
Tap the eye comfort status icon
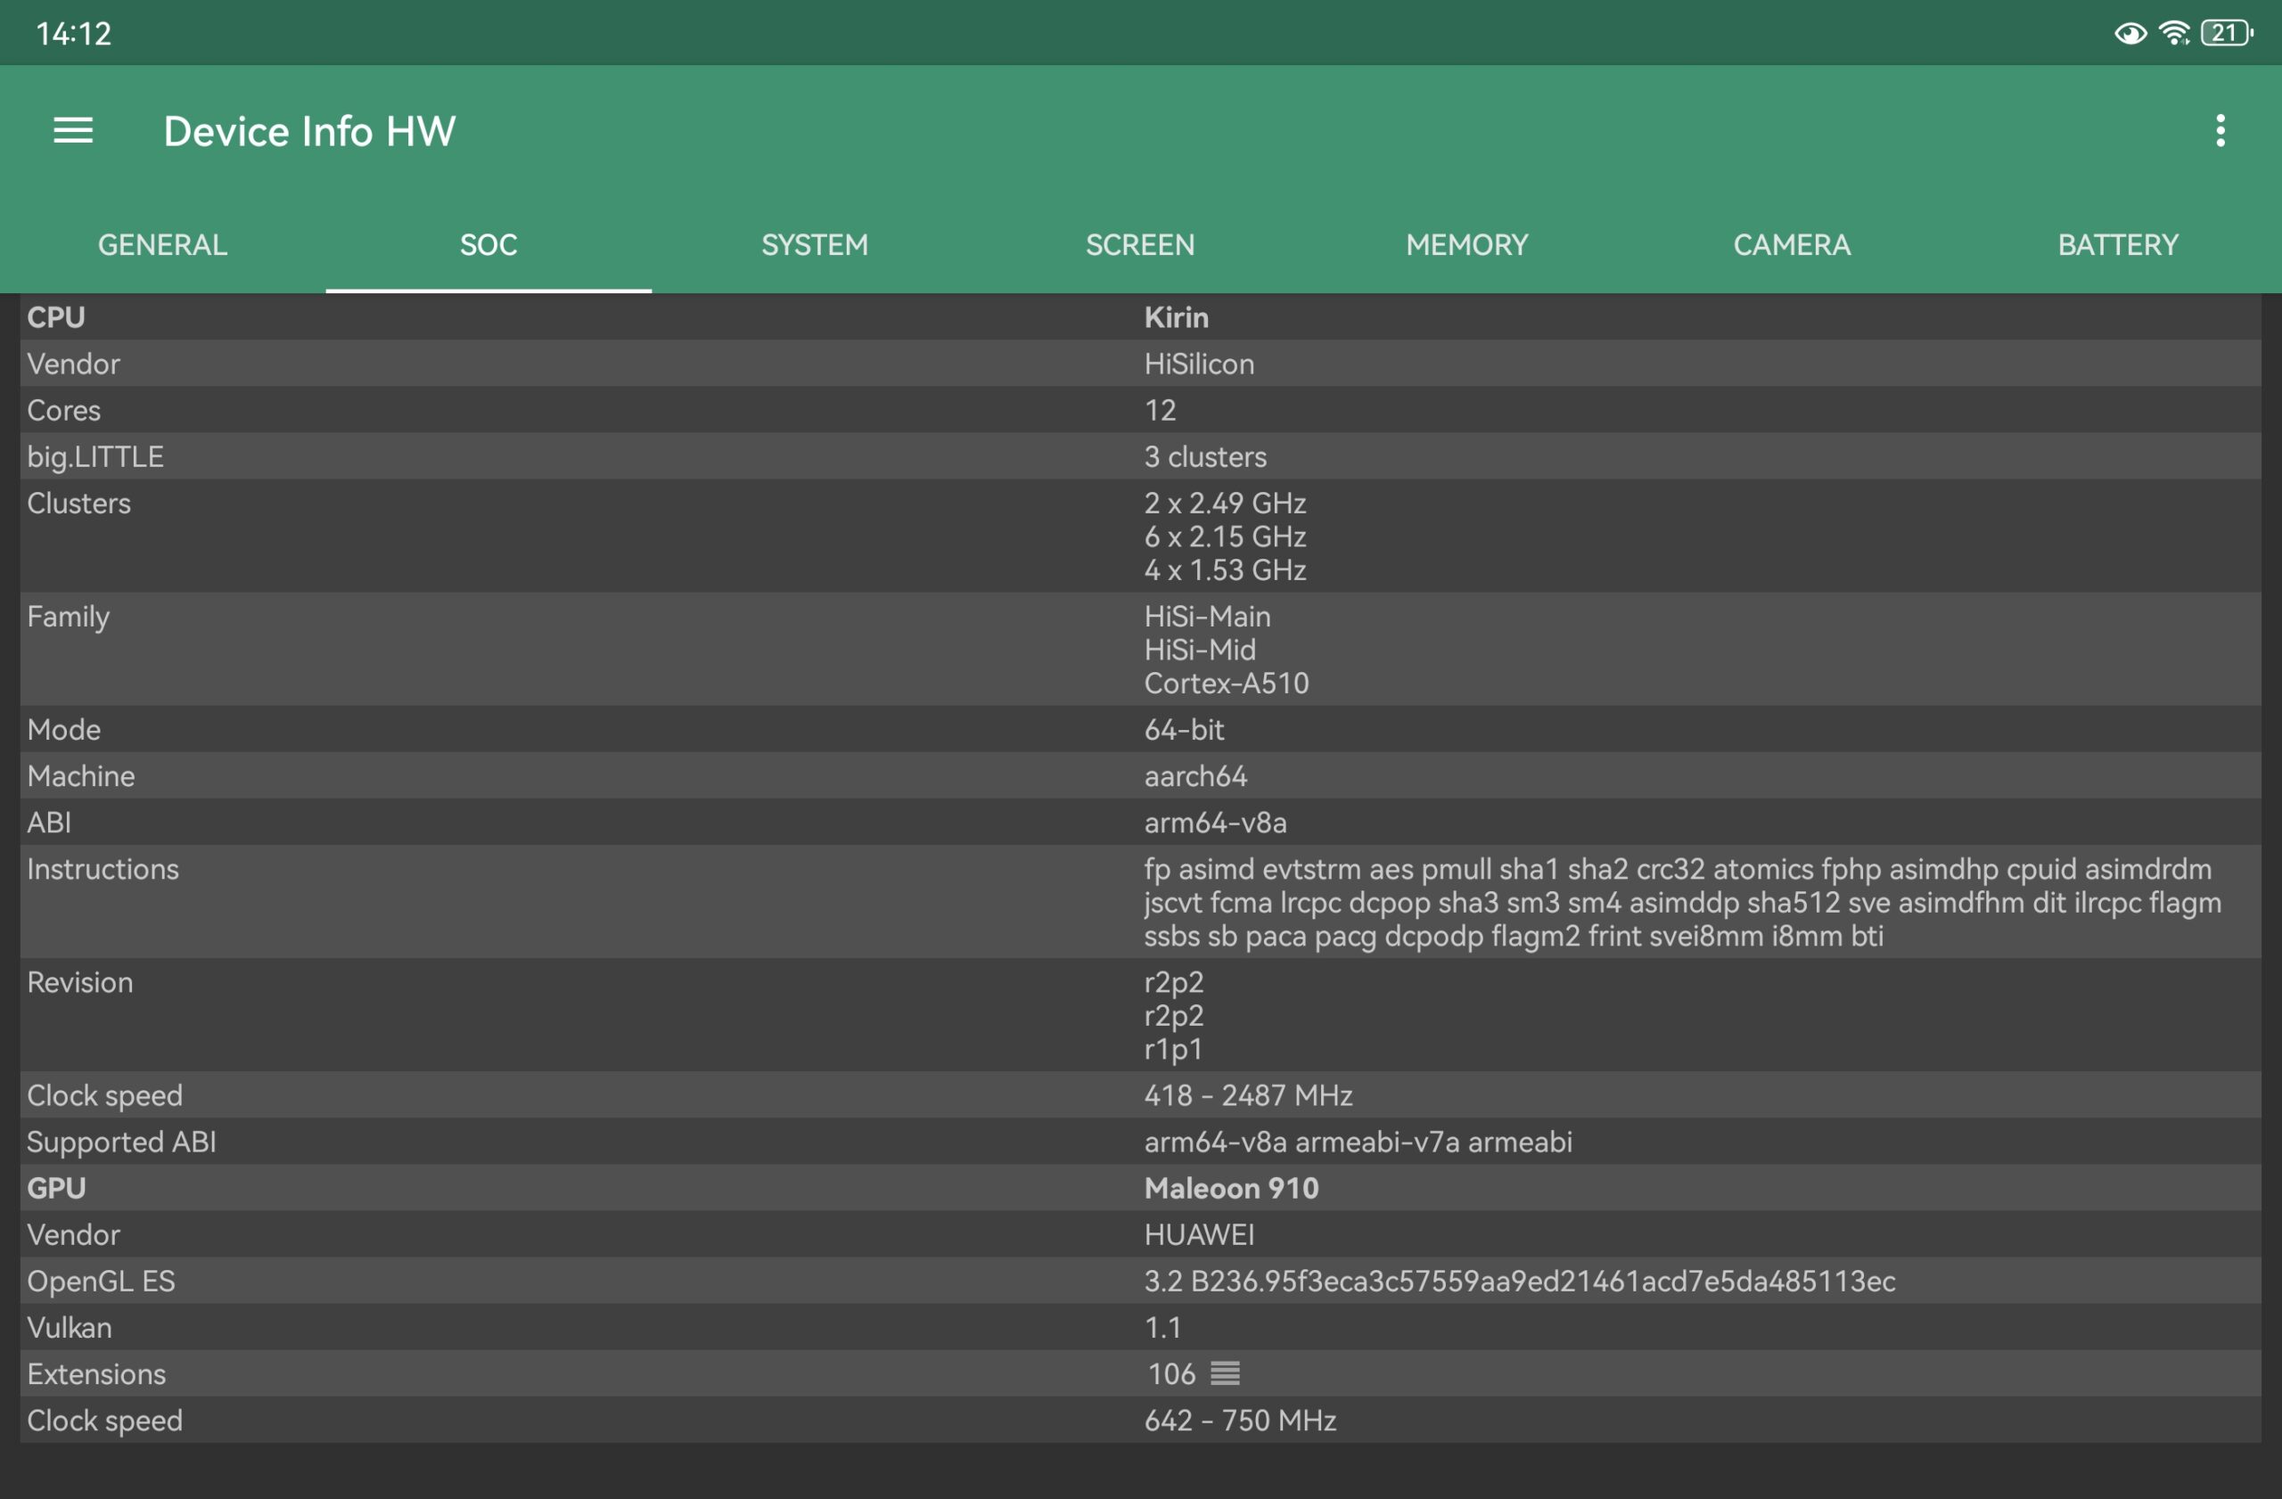point(2130,34)
